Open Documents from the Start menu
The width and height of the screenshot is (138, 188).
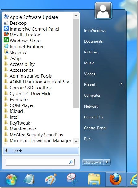(x=93, y=41)
